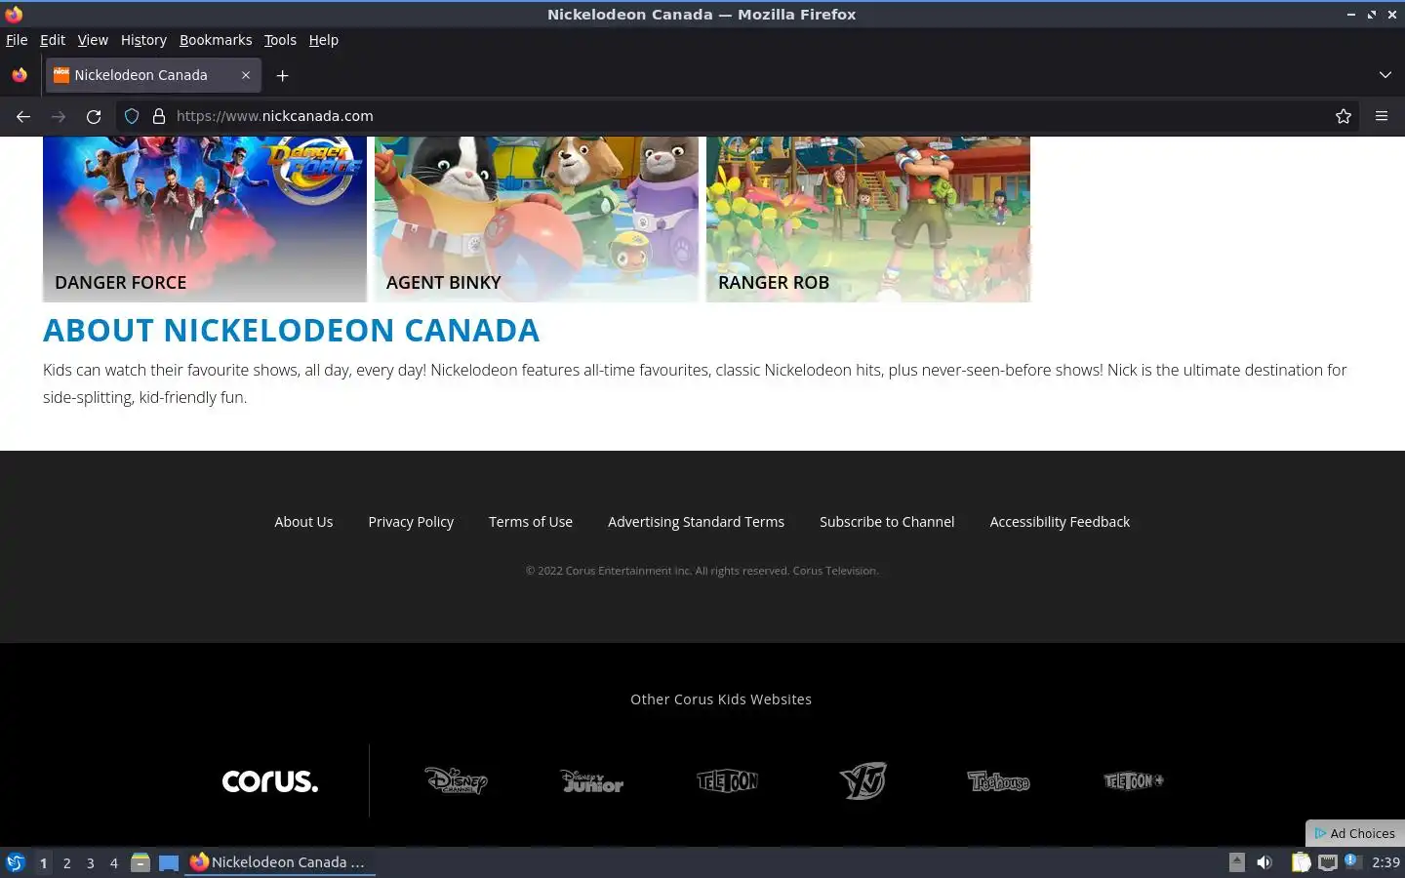Click the Teletoon+ logo

[1134, 780]
